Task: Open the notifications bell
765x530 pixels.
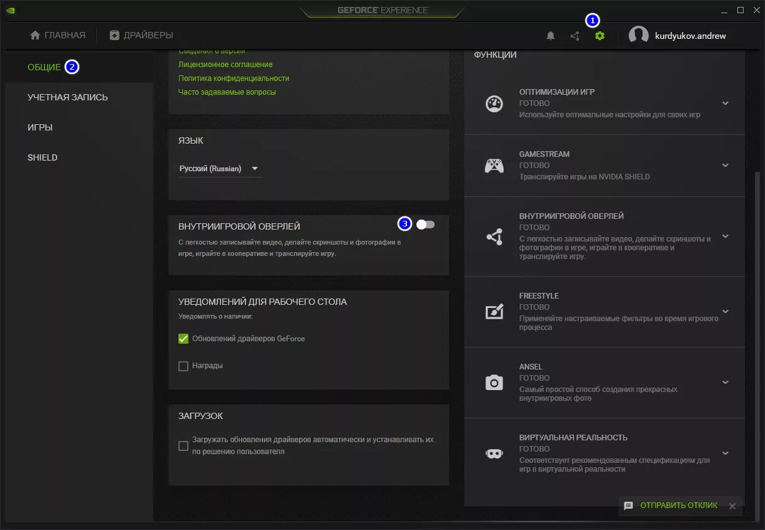Action: tap(550, 36)
